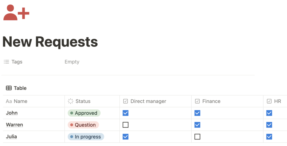Click checkbox icon in HR column header

tap(269, 101)
